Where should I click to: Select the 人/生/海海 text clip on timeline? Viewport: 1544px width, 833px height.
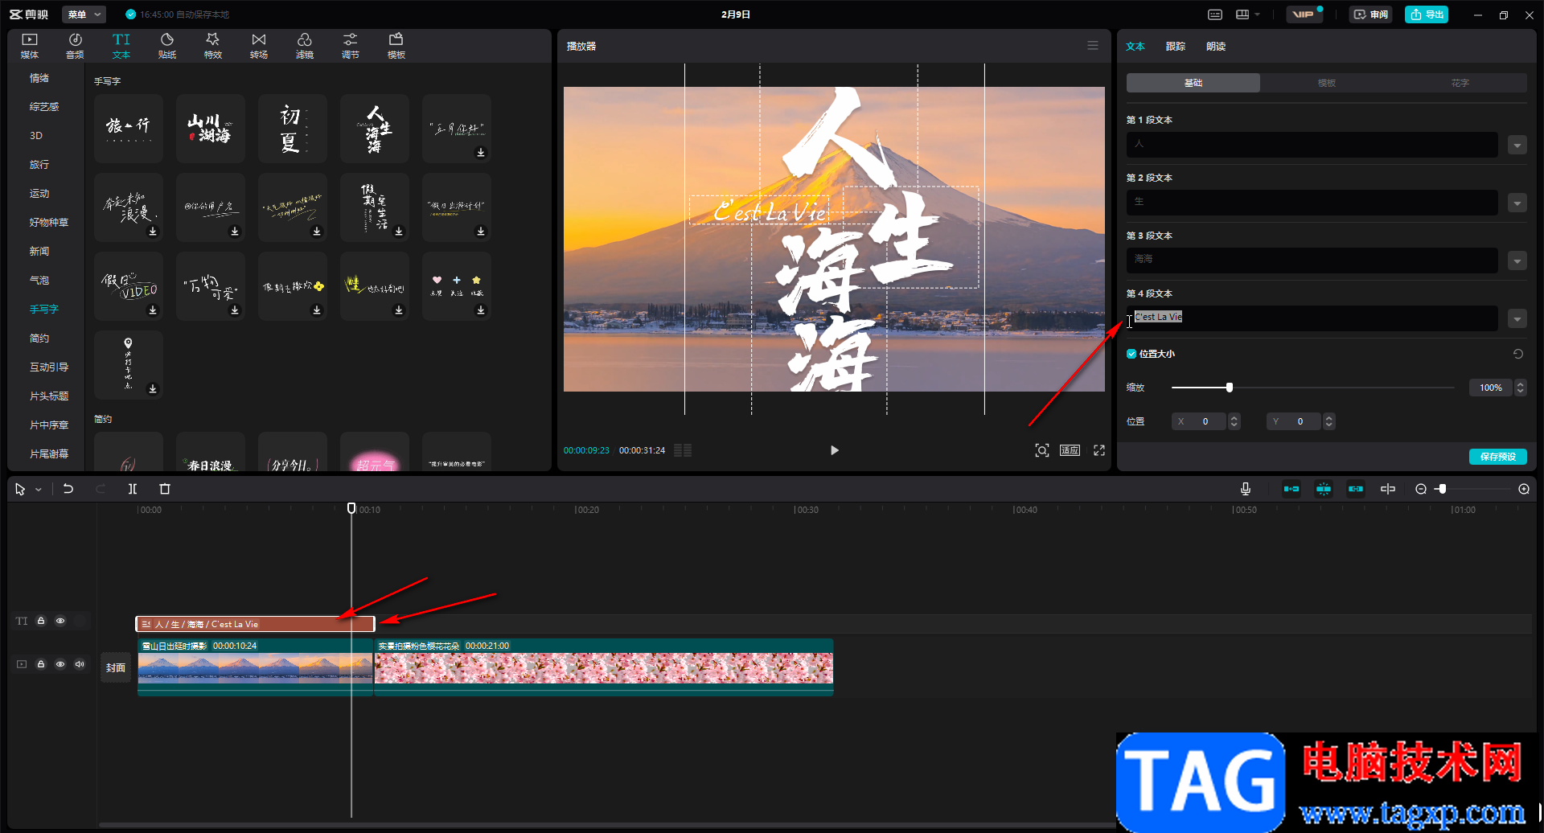click(x=255, y=624)
